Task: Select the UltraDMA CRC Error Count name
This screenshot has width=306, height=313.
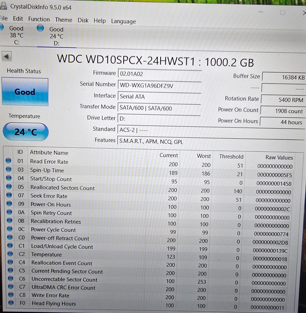Action: (63, 288)
